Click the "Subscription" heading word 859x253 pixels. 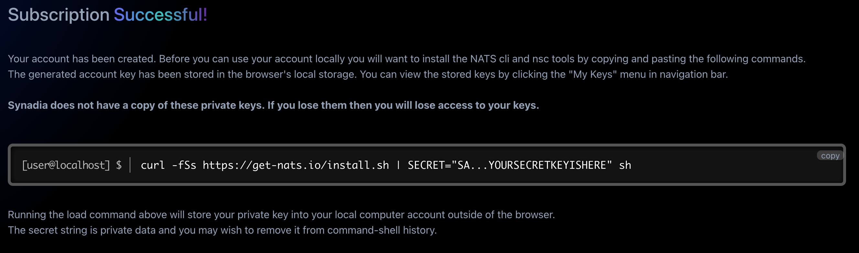pos(59,15)
